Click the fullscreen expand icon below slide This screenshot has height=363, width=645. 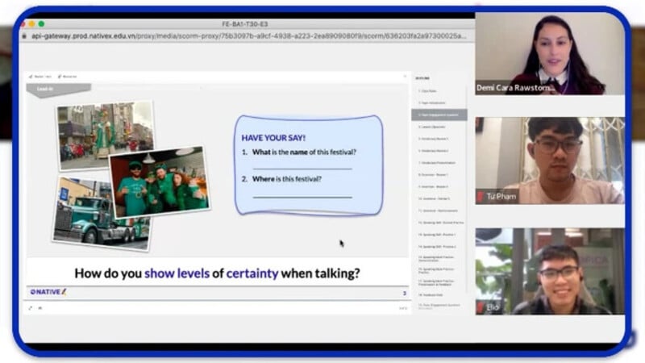pyautogui.click(x=31, y=307)
